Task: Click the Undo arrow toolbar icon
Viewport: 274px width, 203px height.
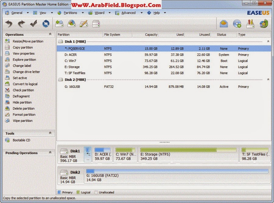Action: click(x=9, y=23)
